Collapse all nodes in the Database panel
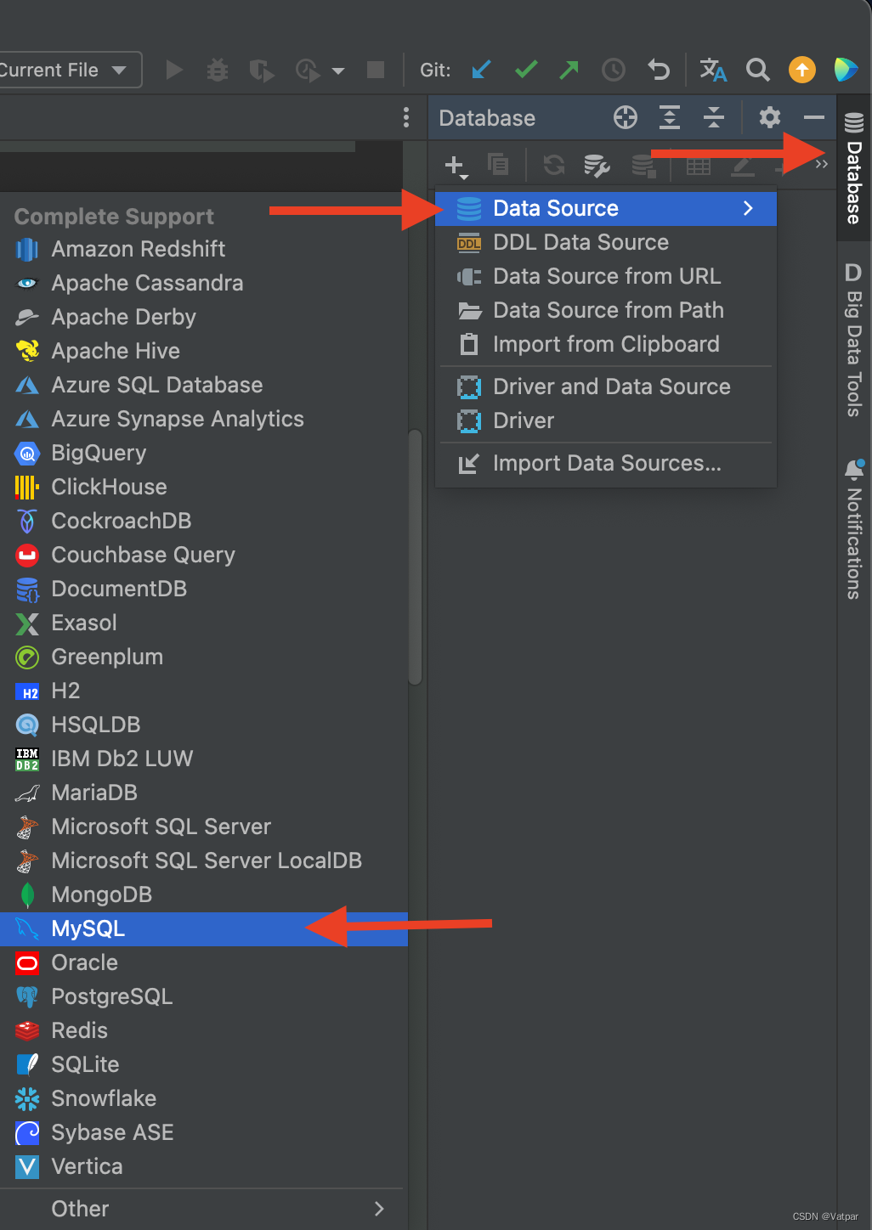 click(714, 117)
